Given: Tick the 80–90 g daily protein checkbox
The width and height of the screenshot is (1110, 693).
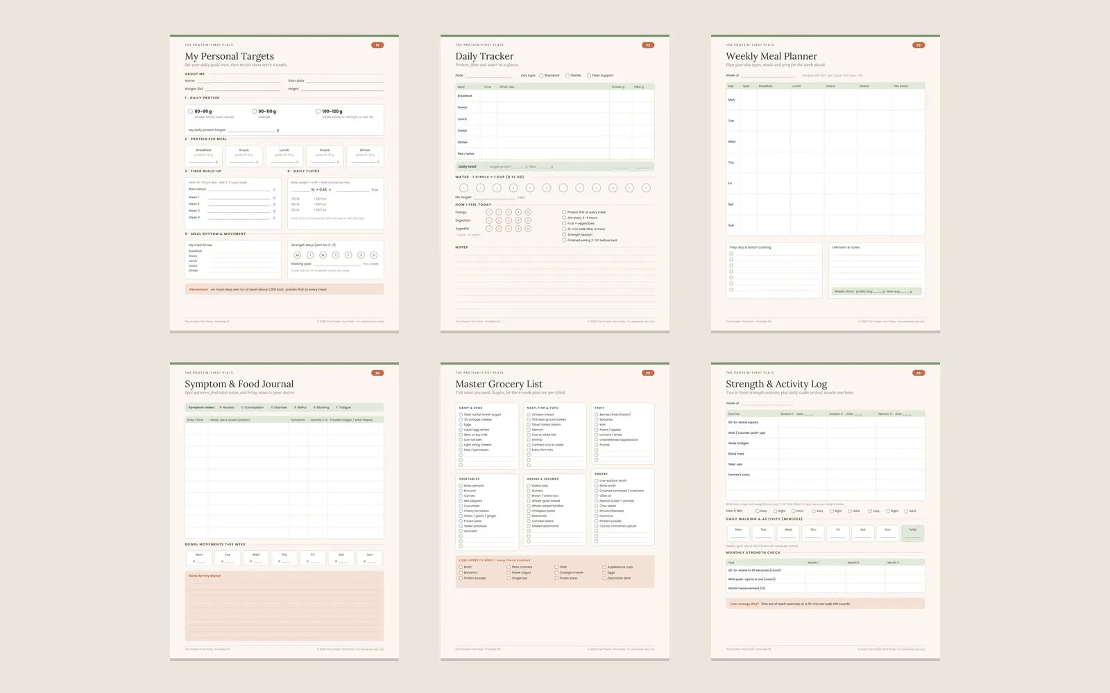Looking at the screenshot, I should (191, 111).
